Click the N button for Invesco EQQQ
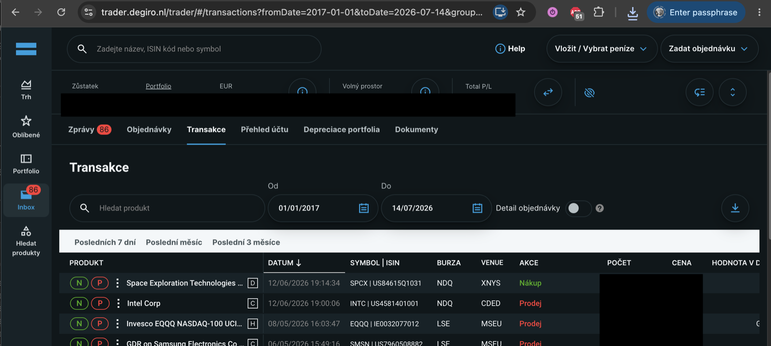Image resolution: width=771 pixels, height=346 pixels. pos(79,323)
